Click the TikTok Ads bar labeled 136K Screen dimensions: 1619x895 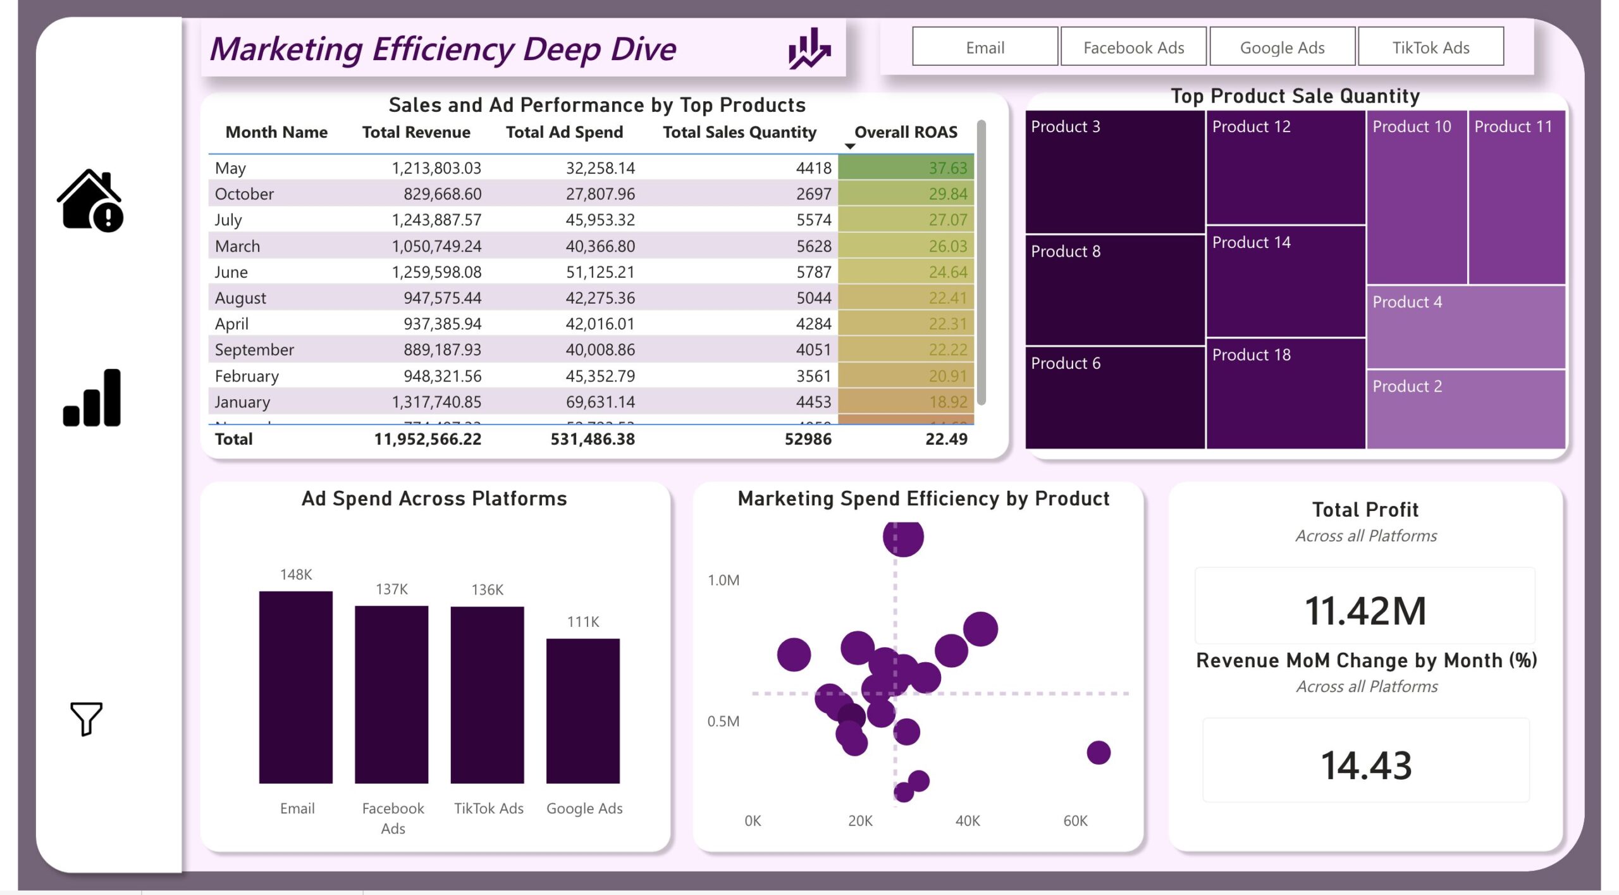coord(487,695)
